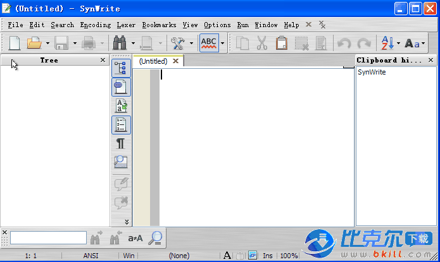Viewport: 440px width, 262px height.
Task: Click the zoom magnifier icon in sidebar
Action: [x=120, y=162]
